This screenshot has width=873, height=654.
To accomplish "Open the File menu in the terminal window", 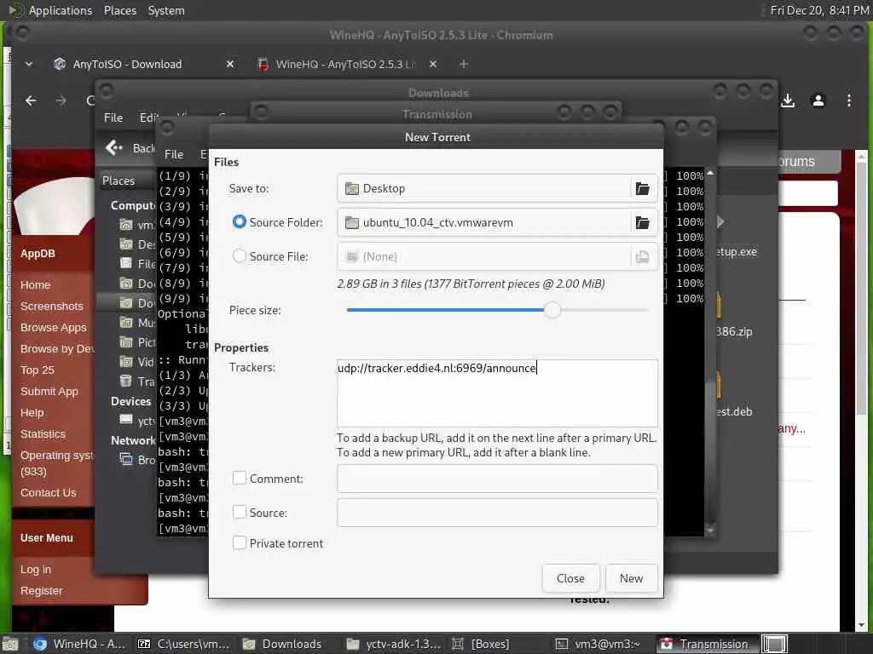I will click(x=174, y=154).
